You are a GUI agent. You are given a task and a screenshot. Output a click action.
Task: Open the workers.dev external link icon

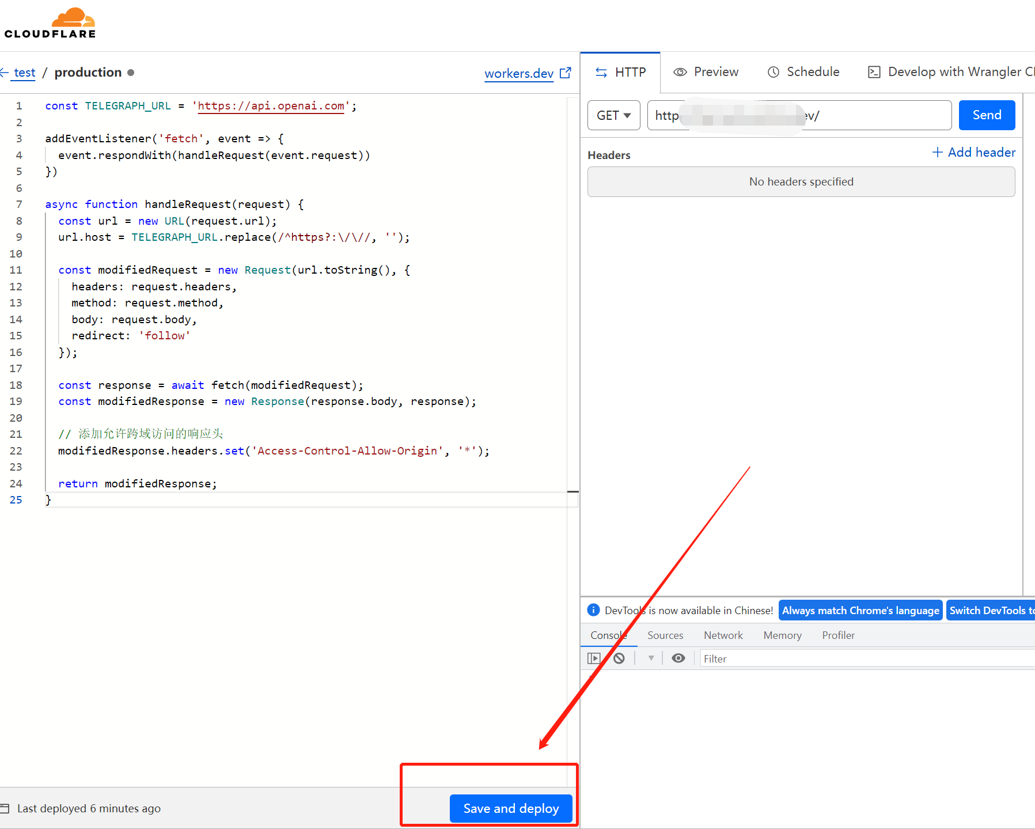566,73
